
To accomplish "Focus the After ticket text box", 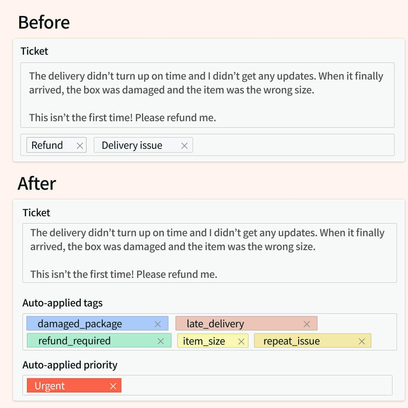I will point(209,253).
